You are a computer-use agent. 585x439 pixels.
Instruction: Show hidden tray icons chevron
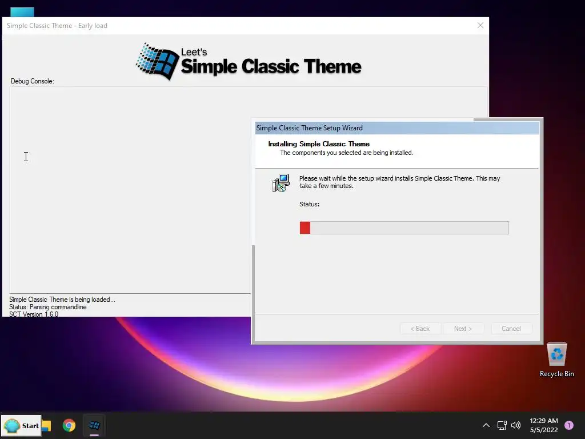[486, 425]
